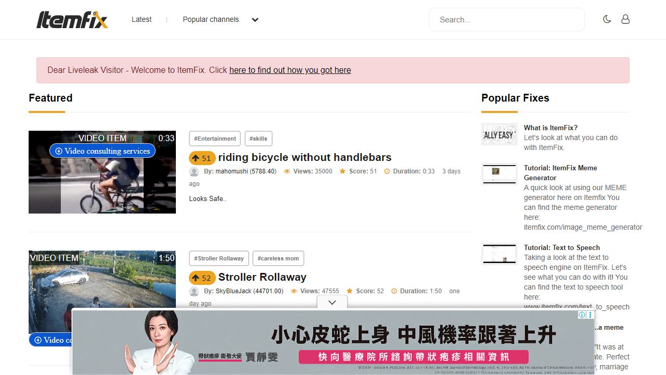666x375 pixels.
Task: Open the AdChoices info icon on banner
Action: [582, 315]
